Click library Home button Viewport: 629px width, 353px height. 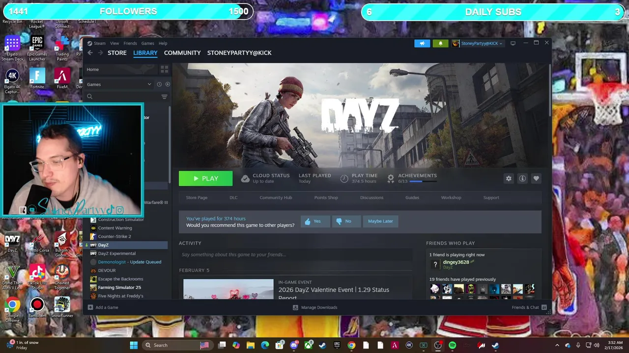point(121,70)
